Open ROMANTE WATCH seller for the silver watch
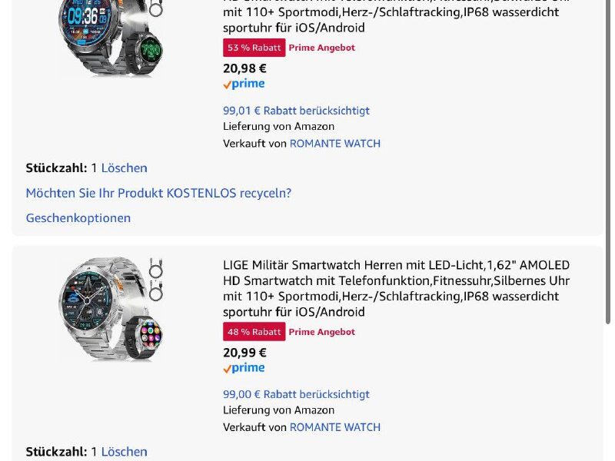This screenshot has width=615, height=461. tap(334, 427)
